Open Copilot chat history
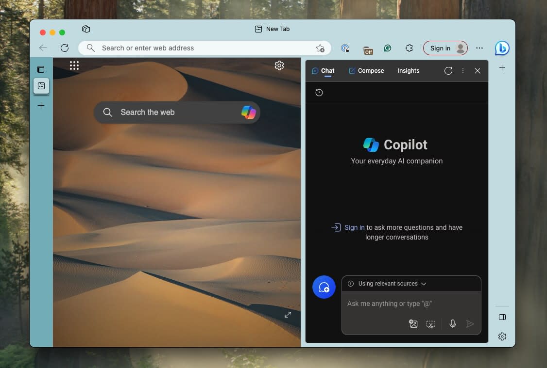The image size is (547, 368). point(319,93)
